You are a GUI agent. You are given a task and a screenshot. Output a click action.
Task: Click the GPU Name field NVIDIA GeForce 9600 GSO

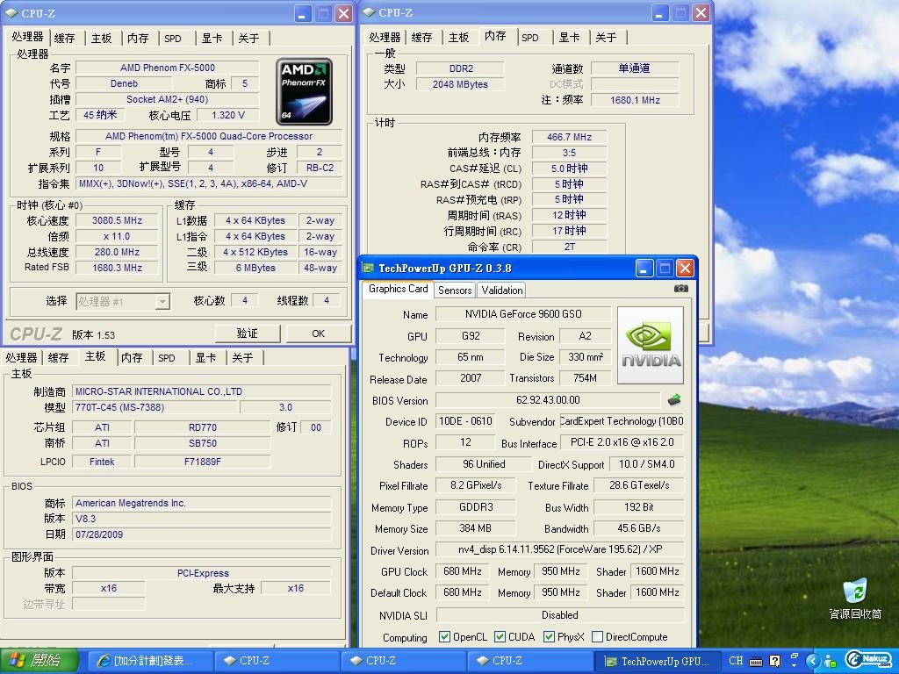523,314
